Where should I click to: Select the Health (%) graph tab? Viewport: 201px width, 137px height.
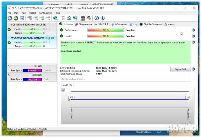pos(67,85)
